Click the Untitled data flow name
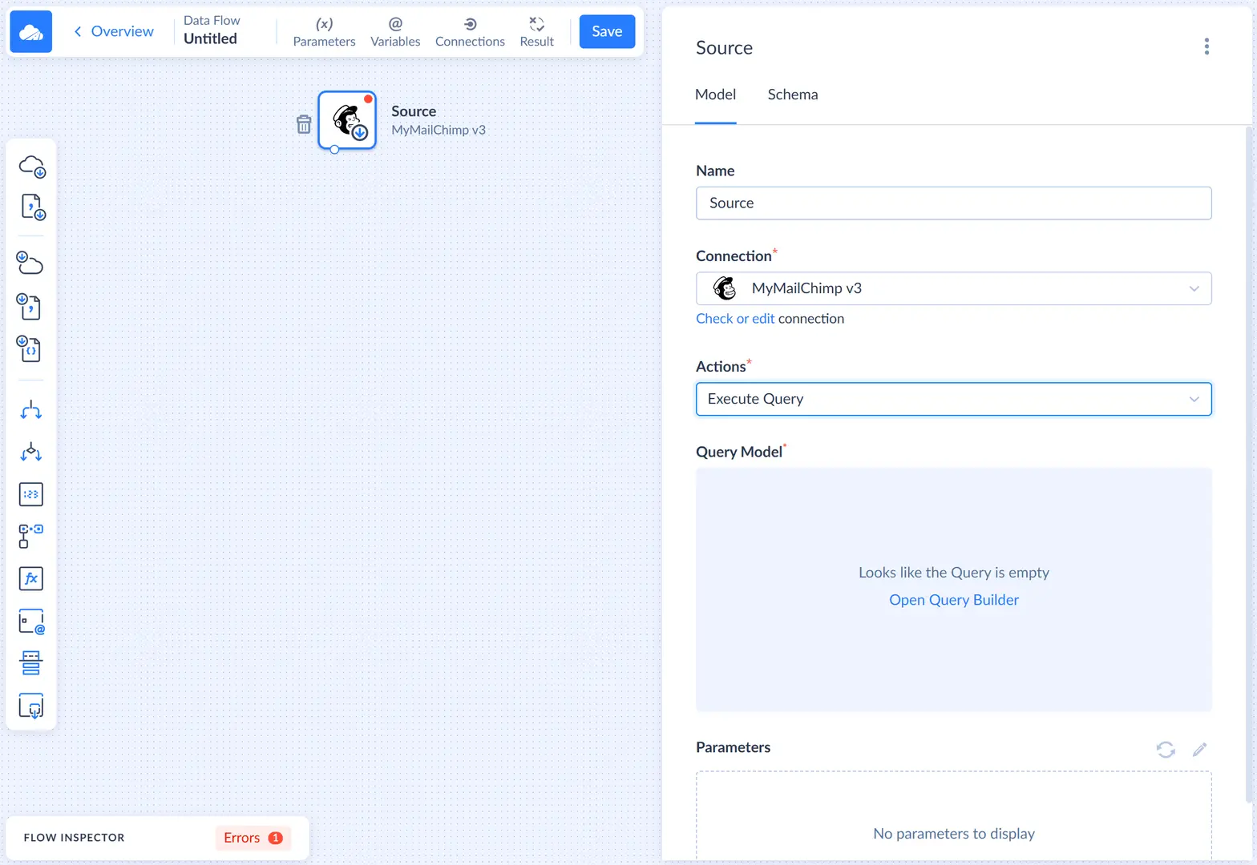This screenshot has height=865, width=1257. [210, 38]
